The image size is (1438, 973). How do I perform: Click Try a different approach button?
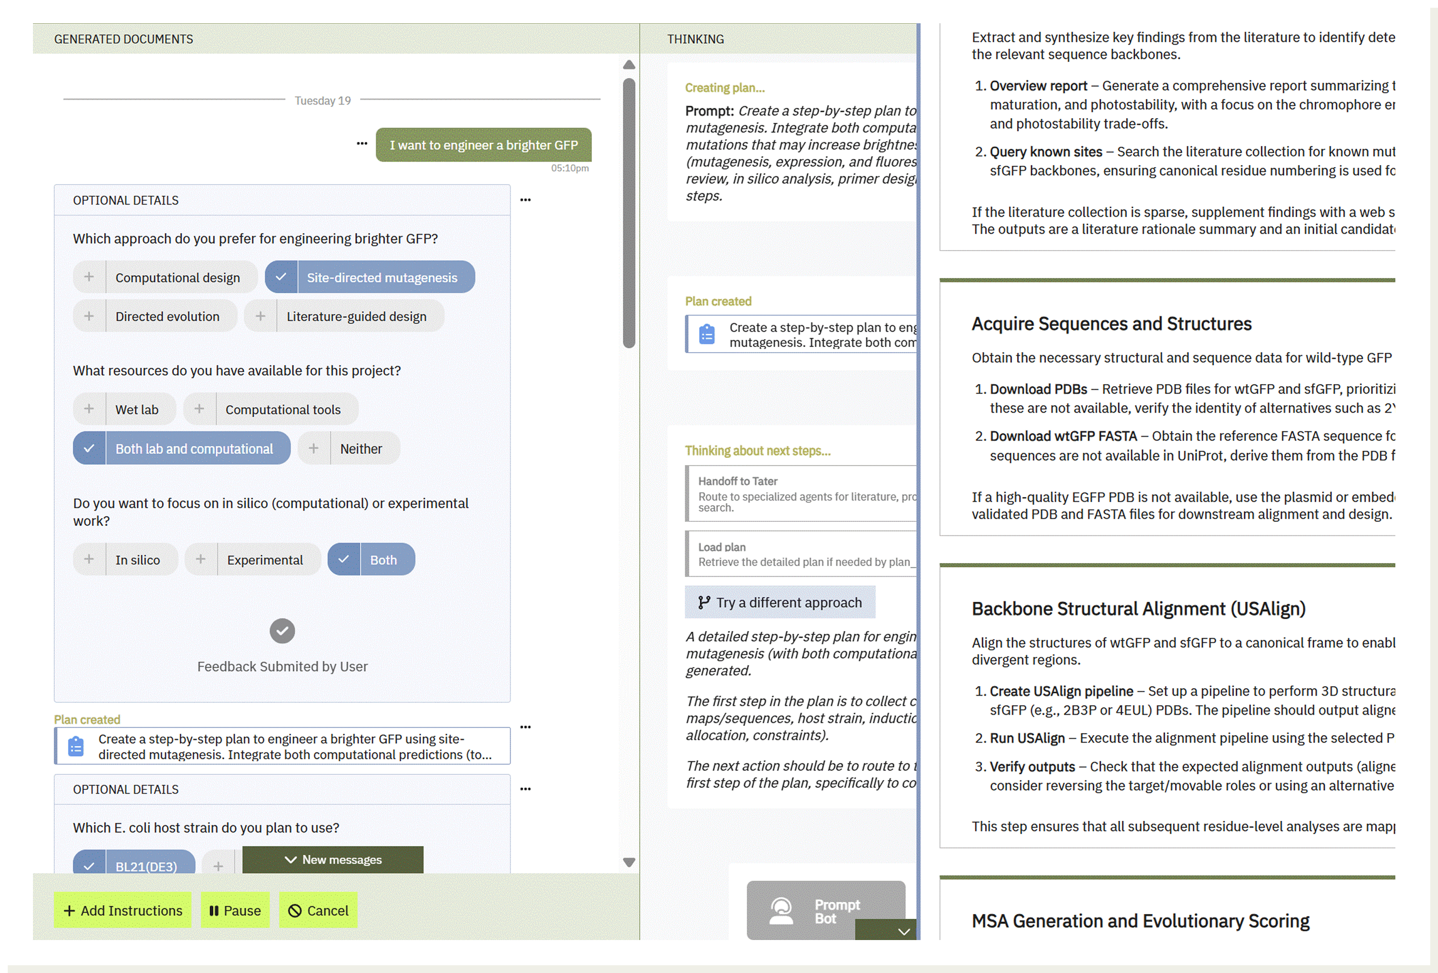point(780,602)
